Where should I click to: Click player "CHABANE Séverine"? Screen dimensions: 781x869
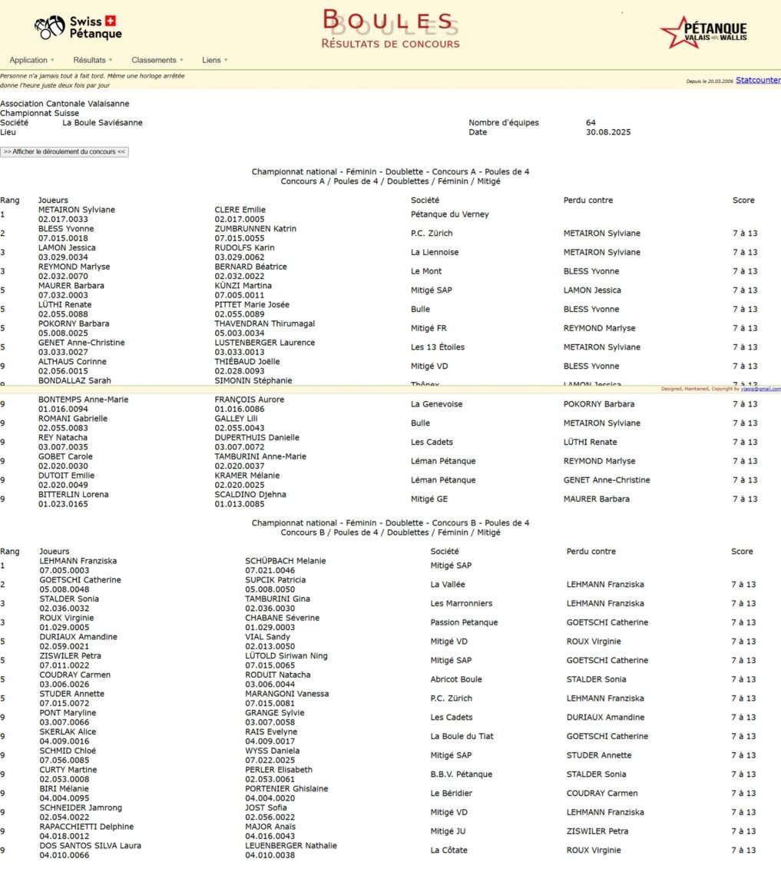pyautogui.click(x=283, y=618)
